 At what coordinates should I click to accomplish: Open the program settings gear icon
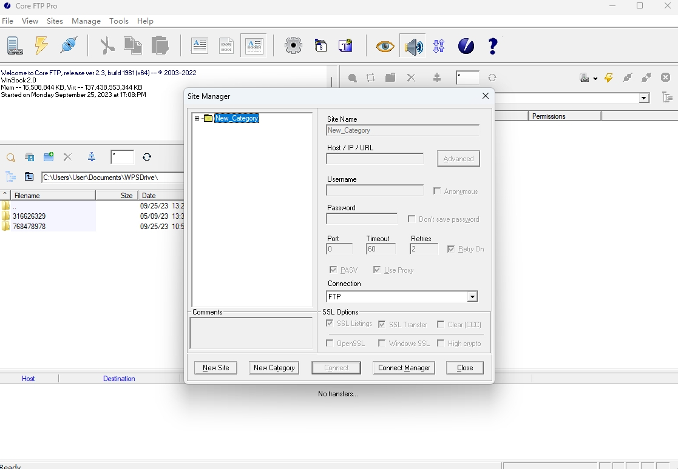pos(293,45)
